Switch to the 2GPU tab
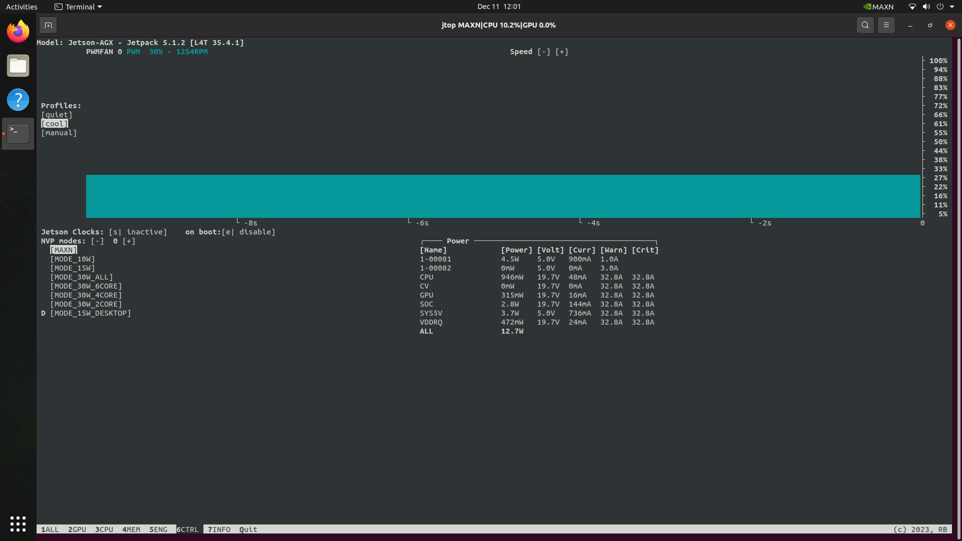962x541 pixels. 77,529
